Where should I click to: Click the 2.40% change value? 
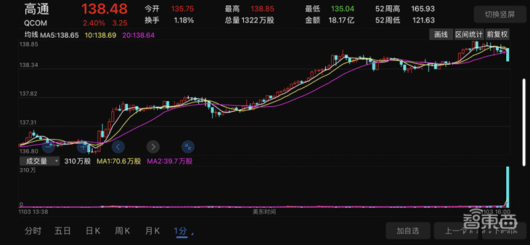(x=93, y=23)
